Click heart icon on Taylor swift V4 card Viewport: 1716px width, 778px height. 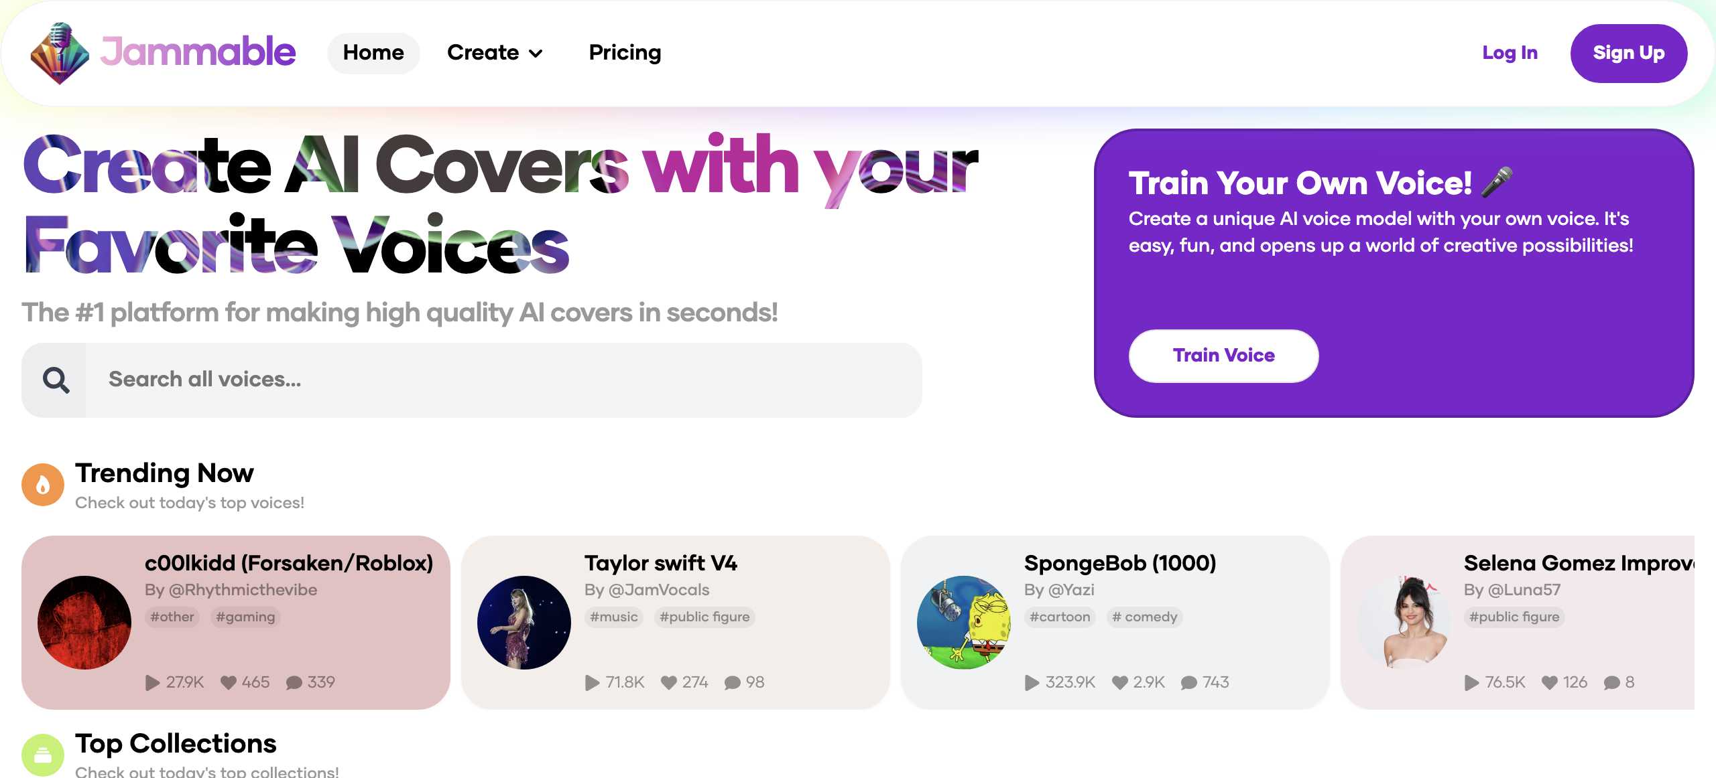(x=668, y=682)
